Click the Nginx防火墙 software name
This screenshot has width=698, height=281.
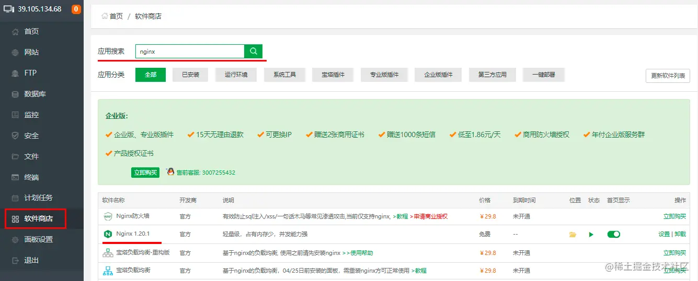[132, 216]
